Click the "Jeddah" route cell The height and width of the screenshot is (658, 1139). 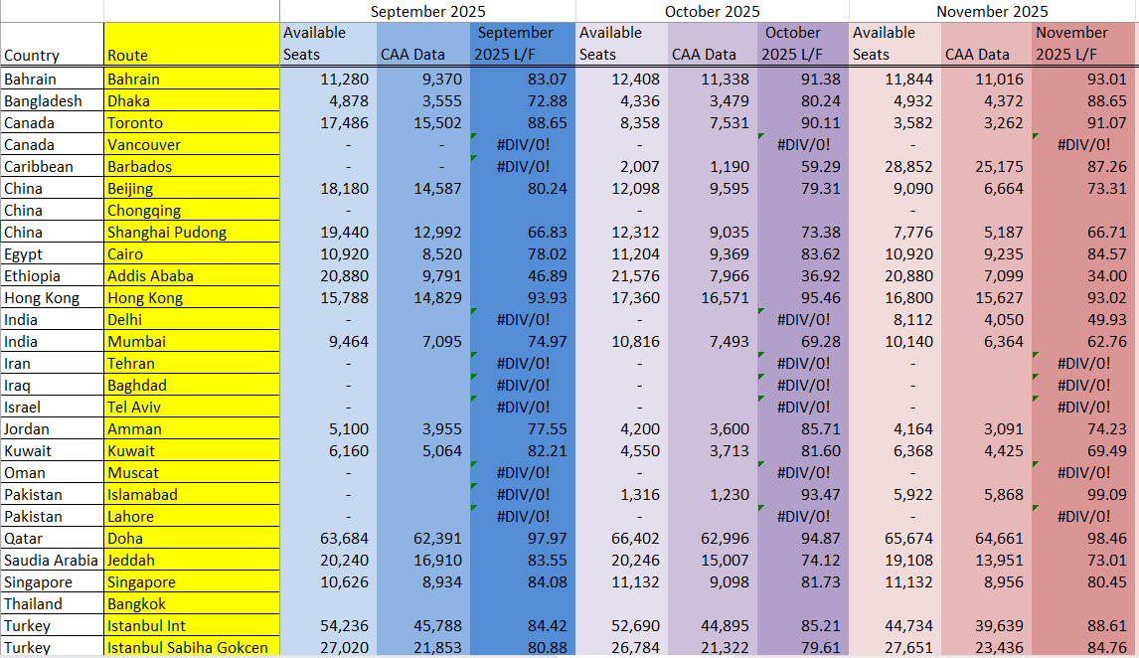tap(192, 560)
